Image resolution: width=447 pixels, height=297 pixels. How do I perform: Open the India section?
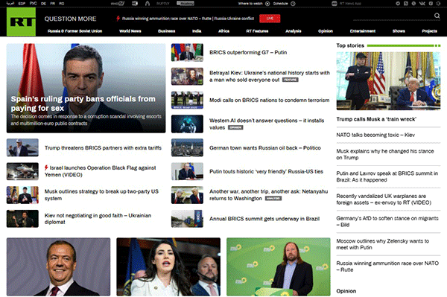197,31
